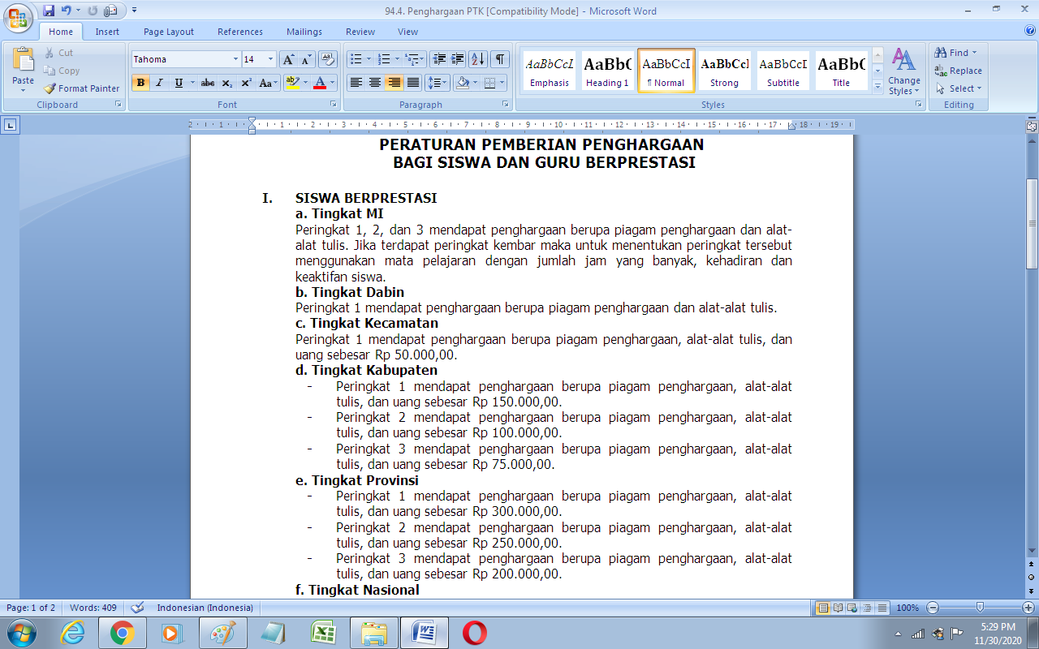Switch to Draft view

click(882, 608)
